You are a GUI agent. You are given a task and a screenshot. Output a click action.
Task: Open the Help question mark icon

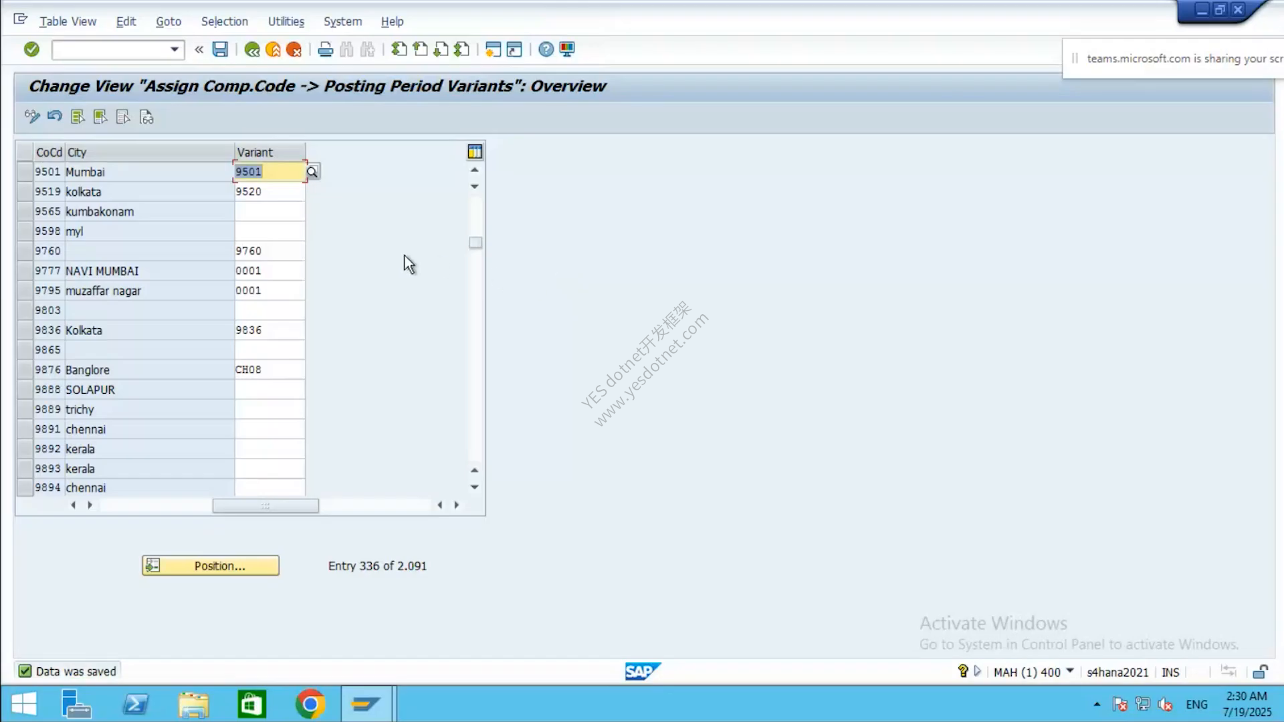[x=546, y=49]
